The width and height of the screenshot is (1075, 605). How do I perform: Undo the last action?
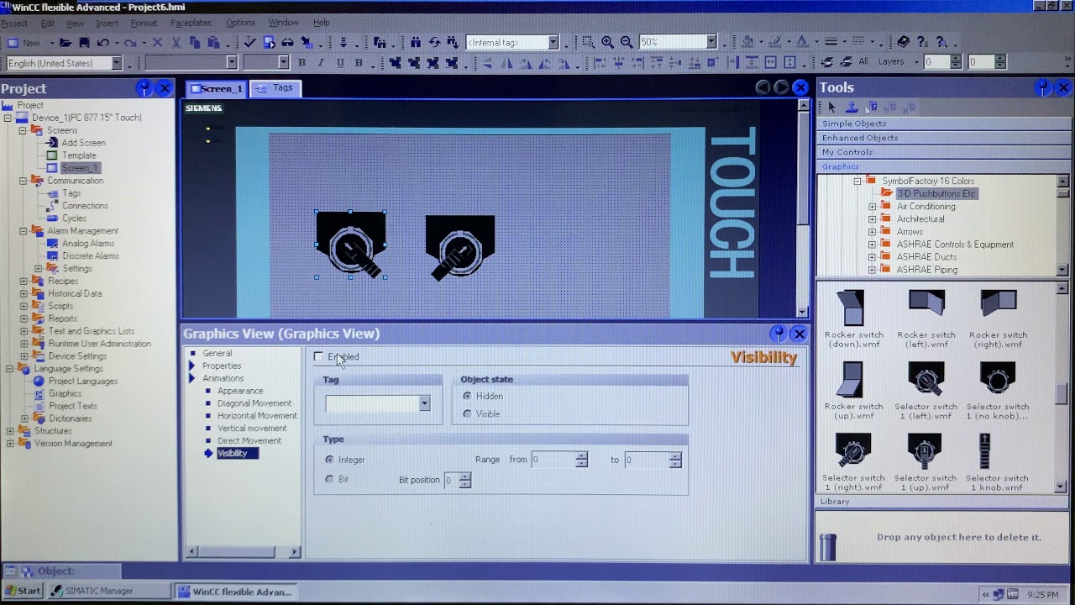coord(102,42)
